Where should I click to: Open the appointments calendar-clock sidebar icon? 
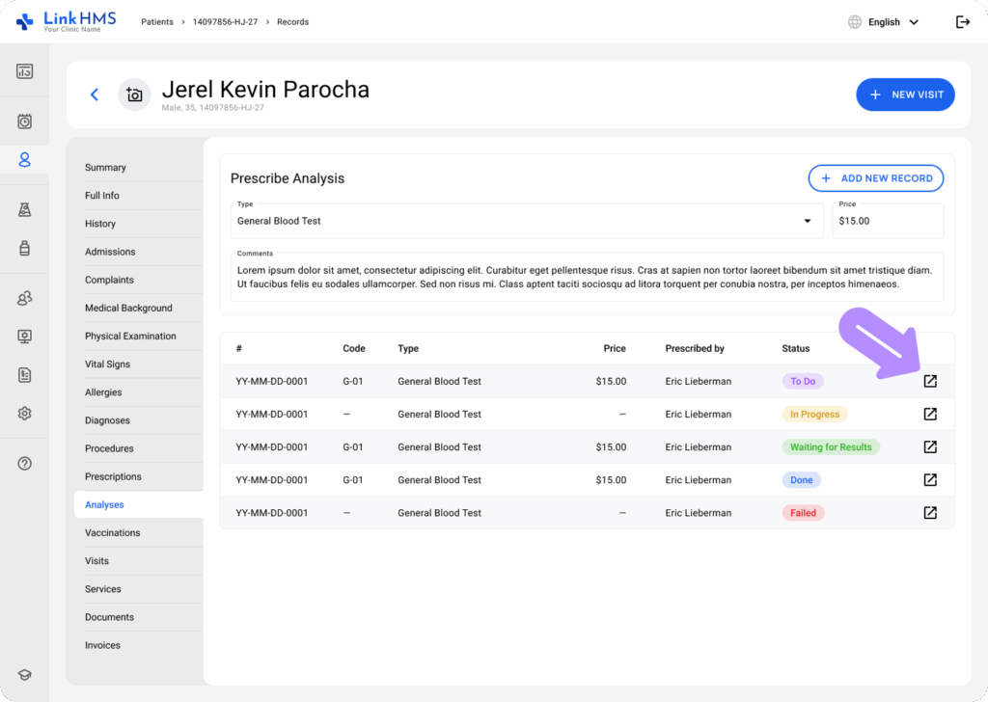pos(24,121)
